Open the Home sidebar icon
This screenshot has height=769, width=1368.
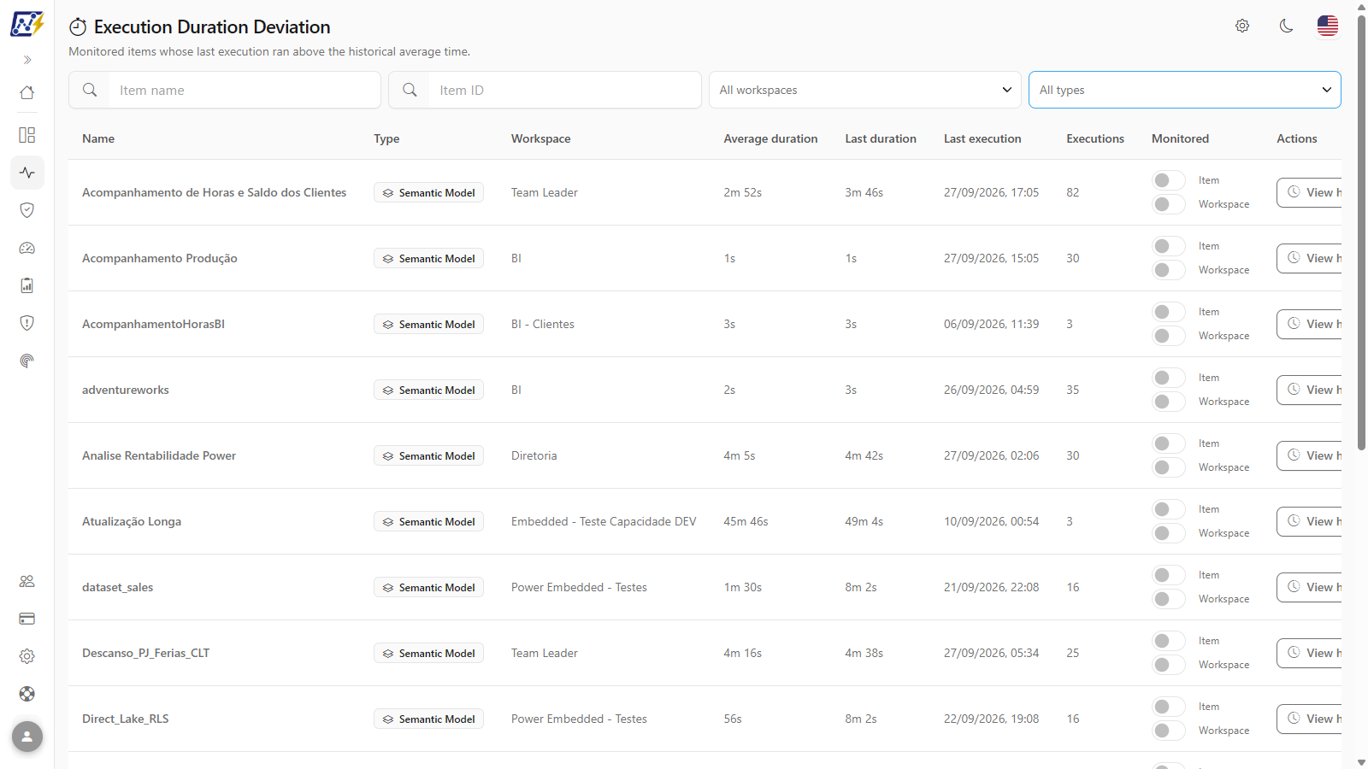(x=27, y=92)
